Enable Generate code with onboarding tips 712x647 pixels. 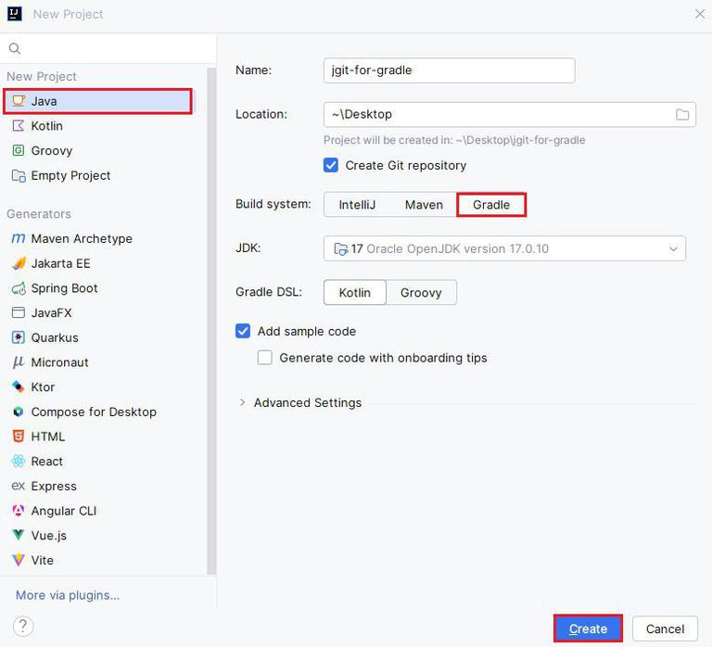[265, 358]
